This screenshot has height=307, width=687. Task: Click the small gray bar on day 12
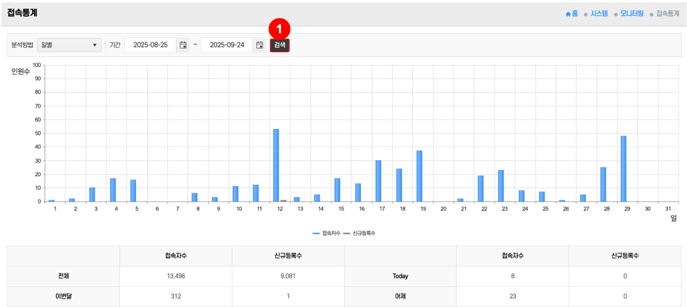pos(283,201)
